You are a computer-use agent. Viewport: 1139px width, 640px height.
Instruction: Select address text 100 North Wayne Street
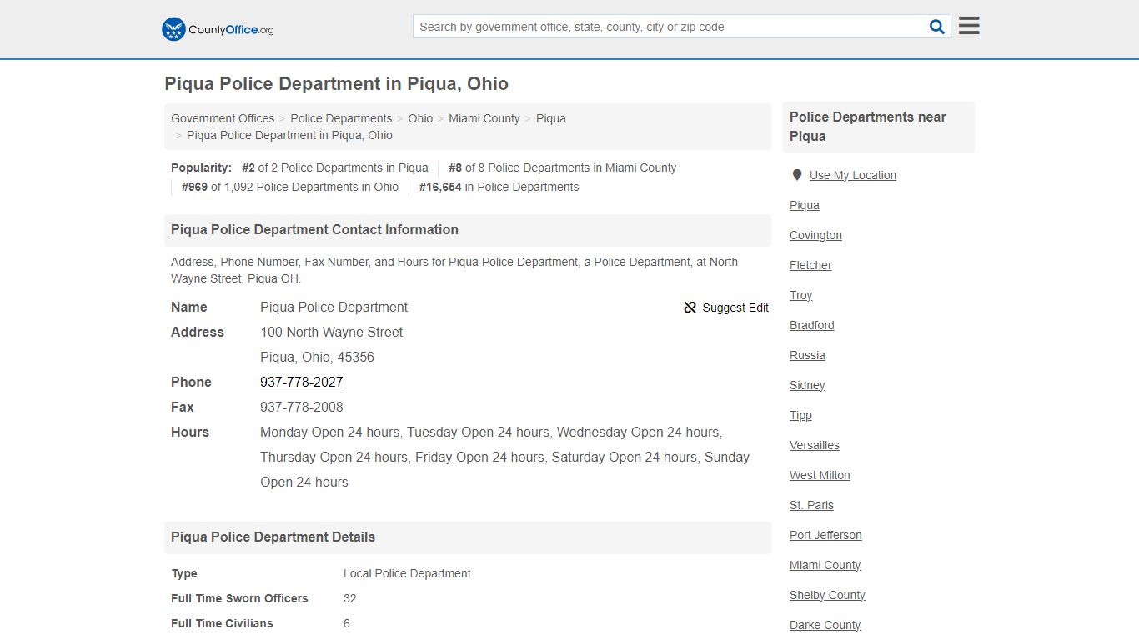tap(331, 332)
